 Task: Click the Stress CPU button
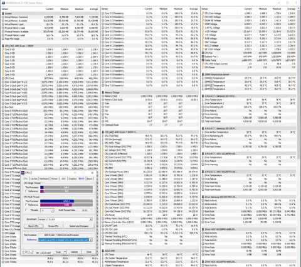tap(53, 226)
